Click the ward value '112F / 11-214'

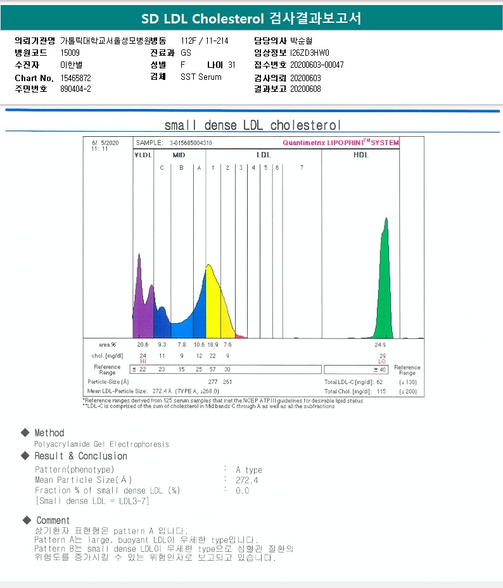tap(204, 41)
